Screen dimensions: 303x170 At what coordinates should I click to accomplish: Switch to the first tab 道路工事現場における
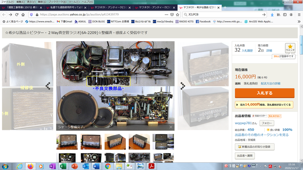(21, 8)
